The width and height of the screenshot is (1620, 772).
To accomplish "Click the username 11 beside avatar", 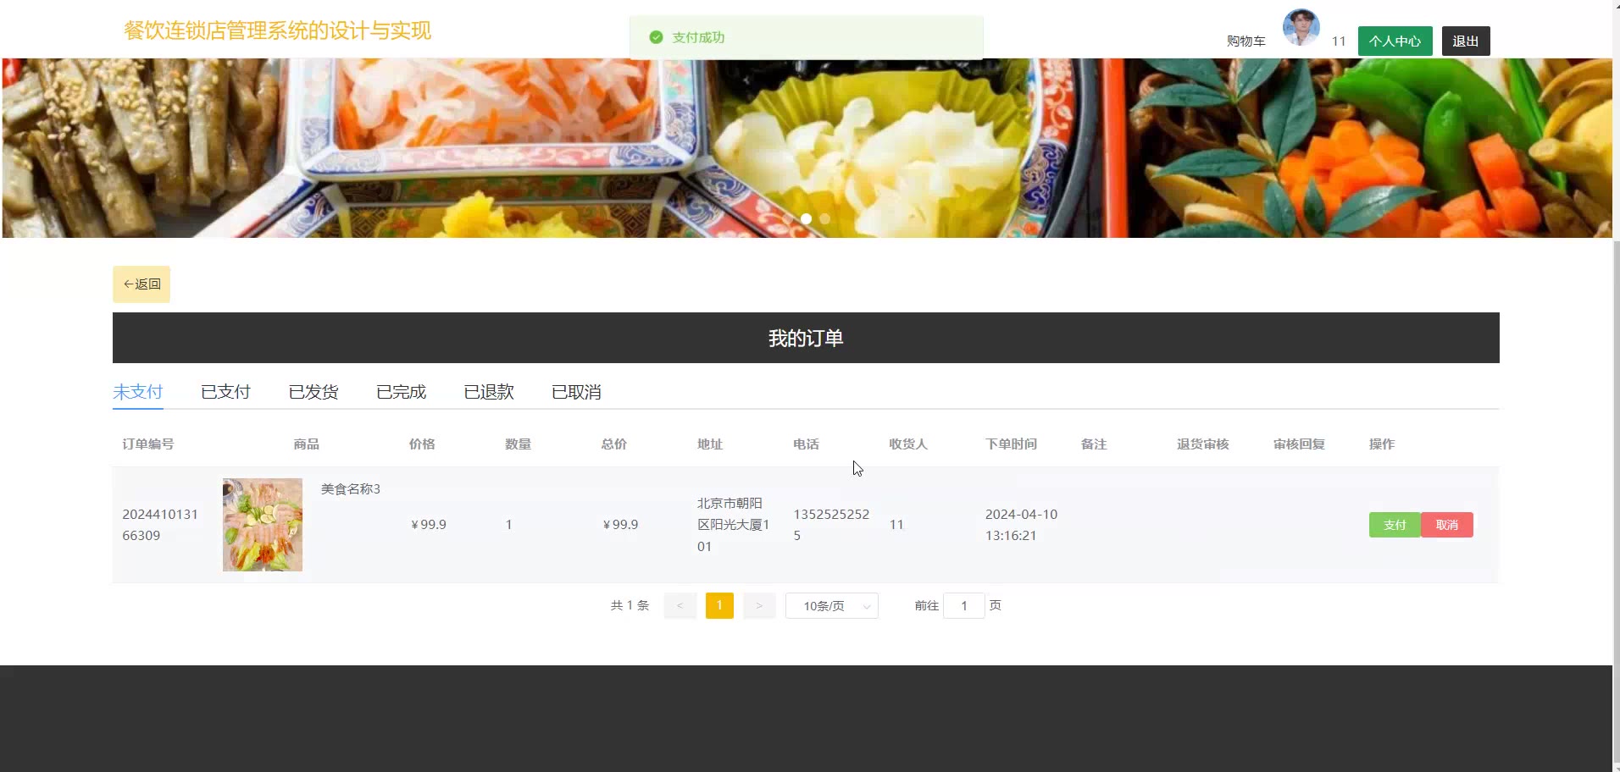I will pyautogui.click(x=1339, y=41).
